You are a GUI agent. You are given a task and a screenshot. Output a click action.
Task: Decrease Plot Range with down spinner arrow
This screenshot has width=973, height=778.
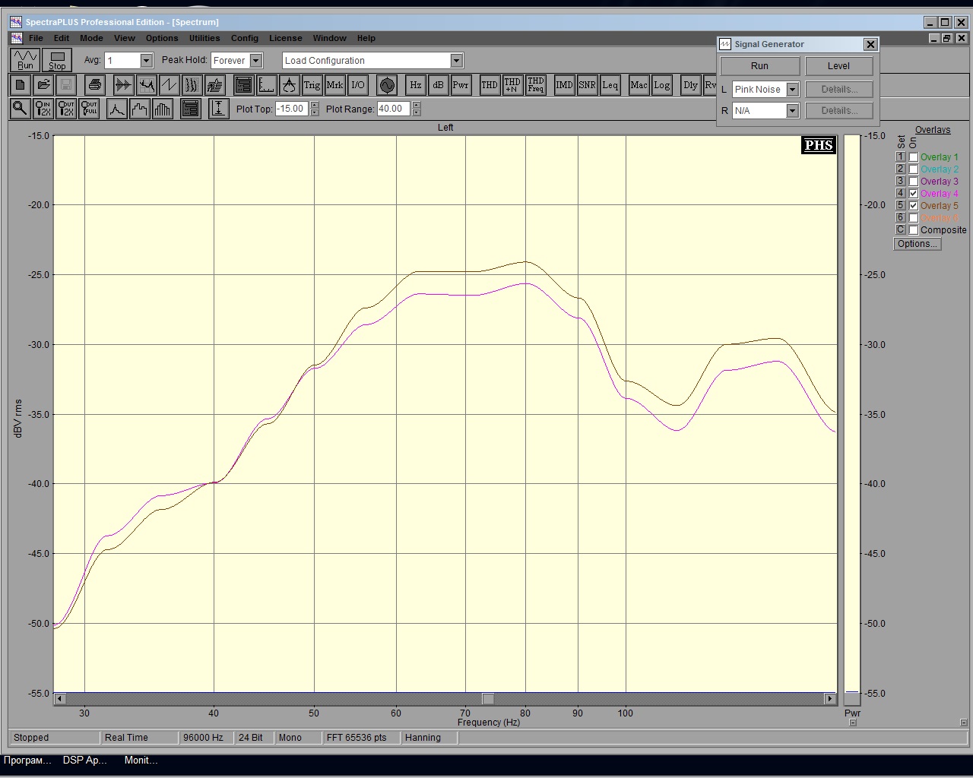(416, 112)
